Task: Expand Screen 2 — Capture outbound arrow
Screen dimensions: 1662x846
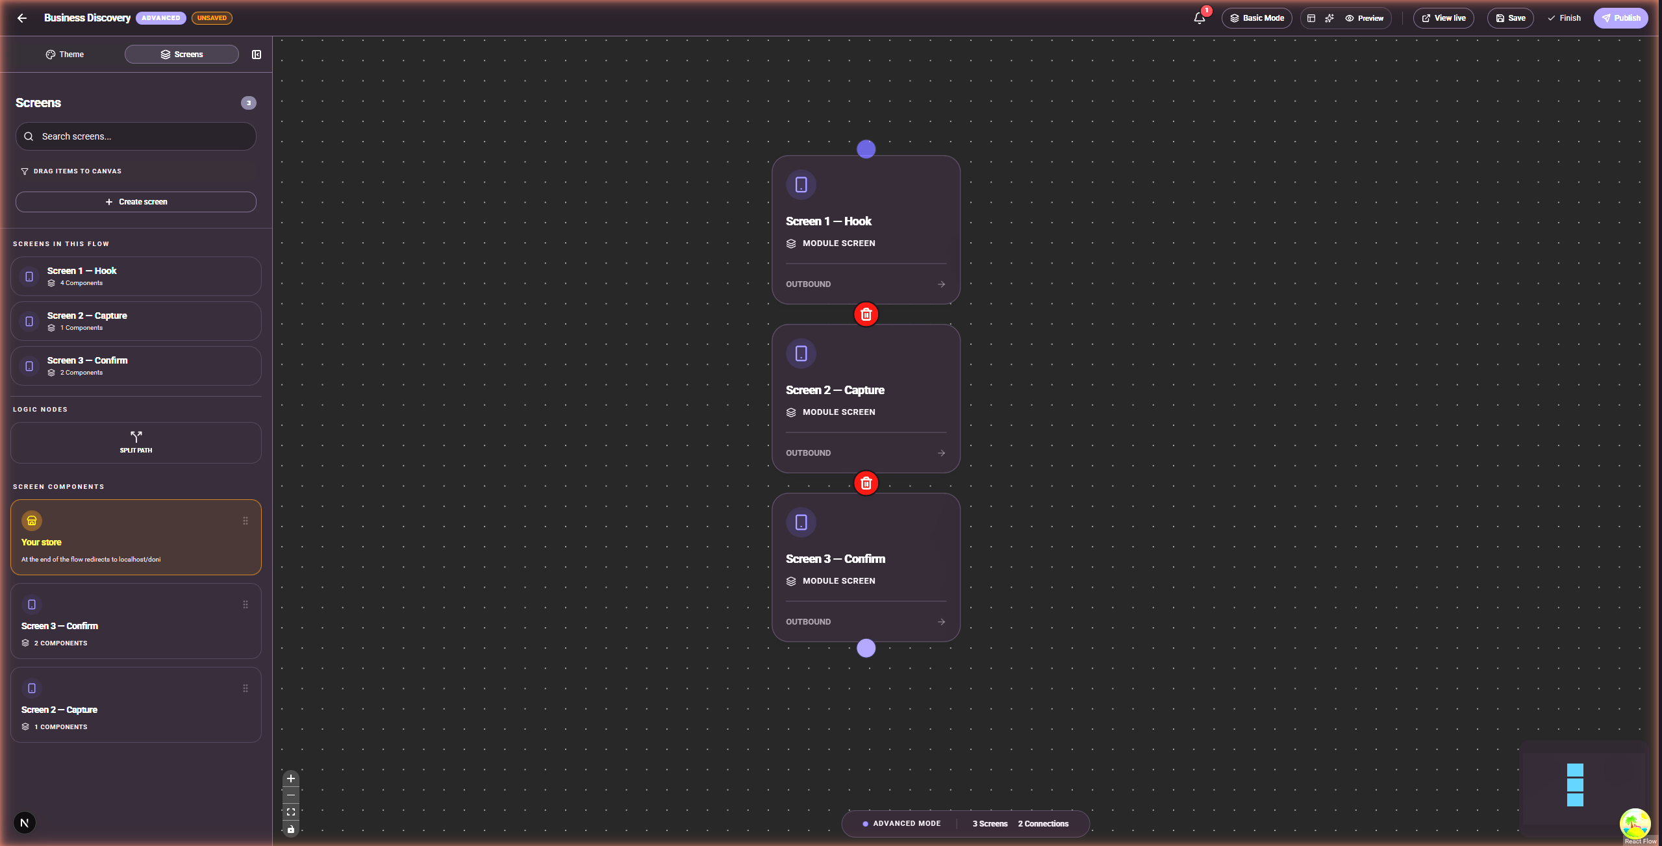Action: tap(941, 453)
